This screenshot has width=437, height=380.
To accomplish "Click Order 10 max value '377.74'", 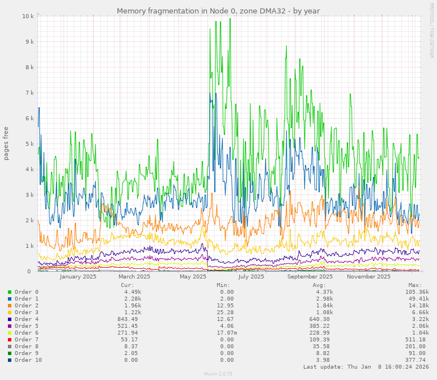I will pyautogui.click(x=415, y=360).
